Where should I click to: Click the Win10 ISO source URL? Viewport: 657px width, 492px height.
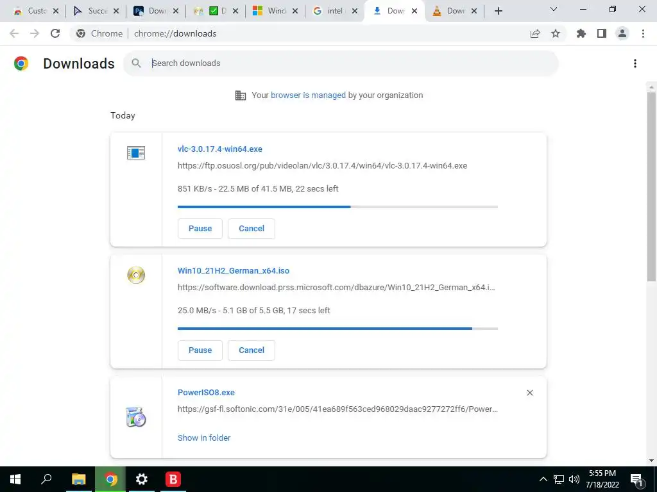click(x=336, y=288)
